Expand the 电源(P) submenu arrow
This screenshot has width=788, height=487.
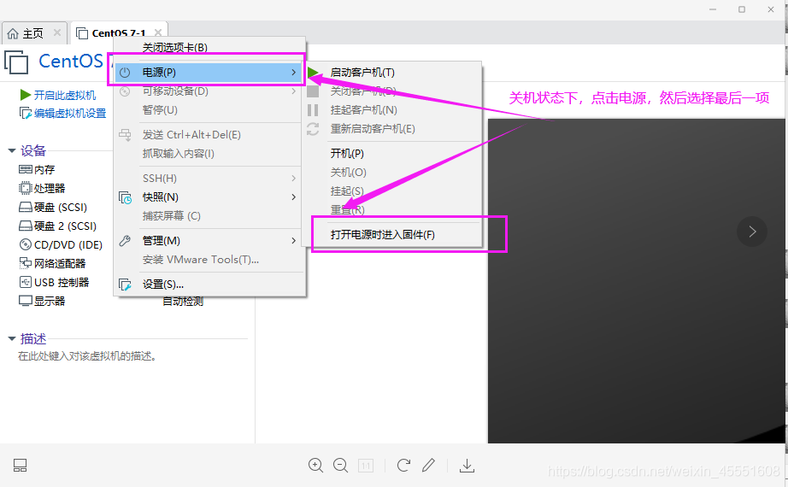(293, 73)
